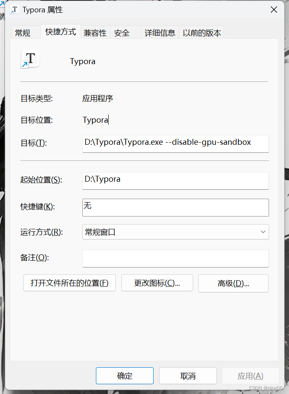289x394 pixels.
Task: Switch to the 常规 tab
Action: pyautogui.click(x=23, y=32)
